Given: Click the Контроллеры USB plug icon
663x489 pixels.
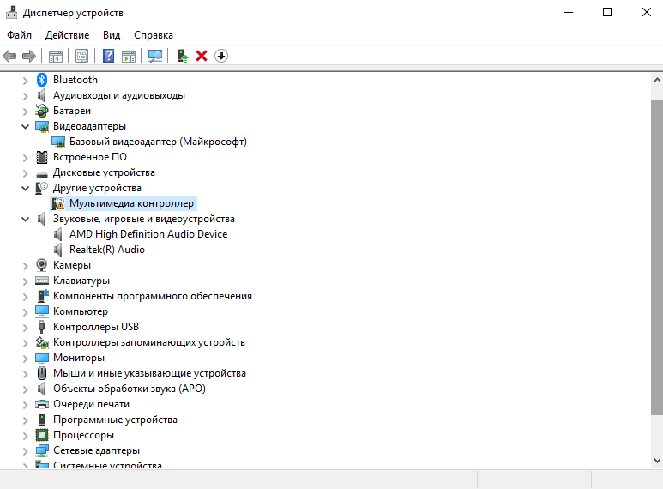Looking at the screenshot, I should click(41, 327).
